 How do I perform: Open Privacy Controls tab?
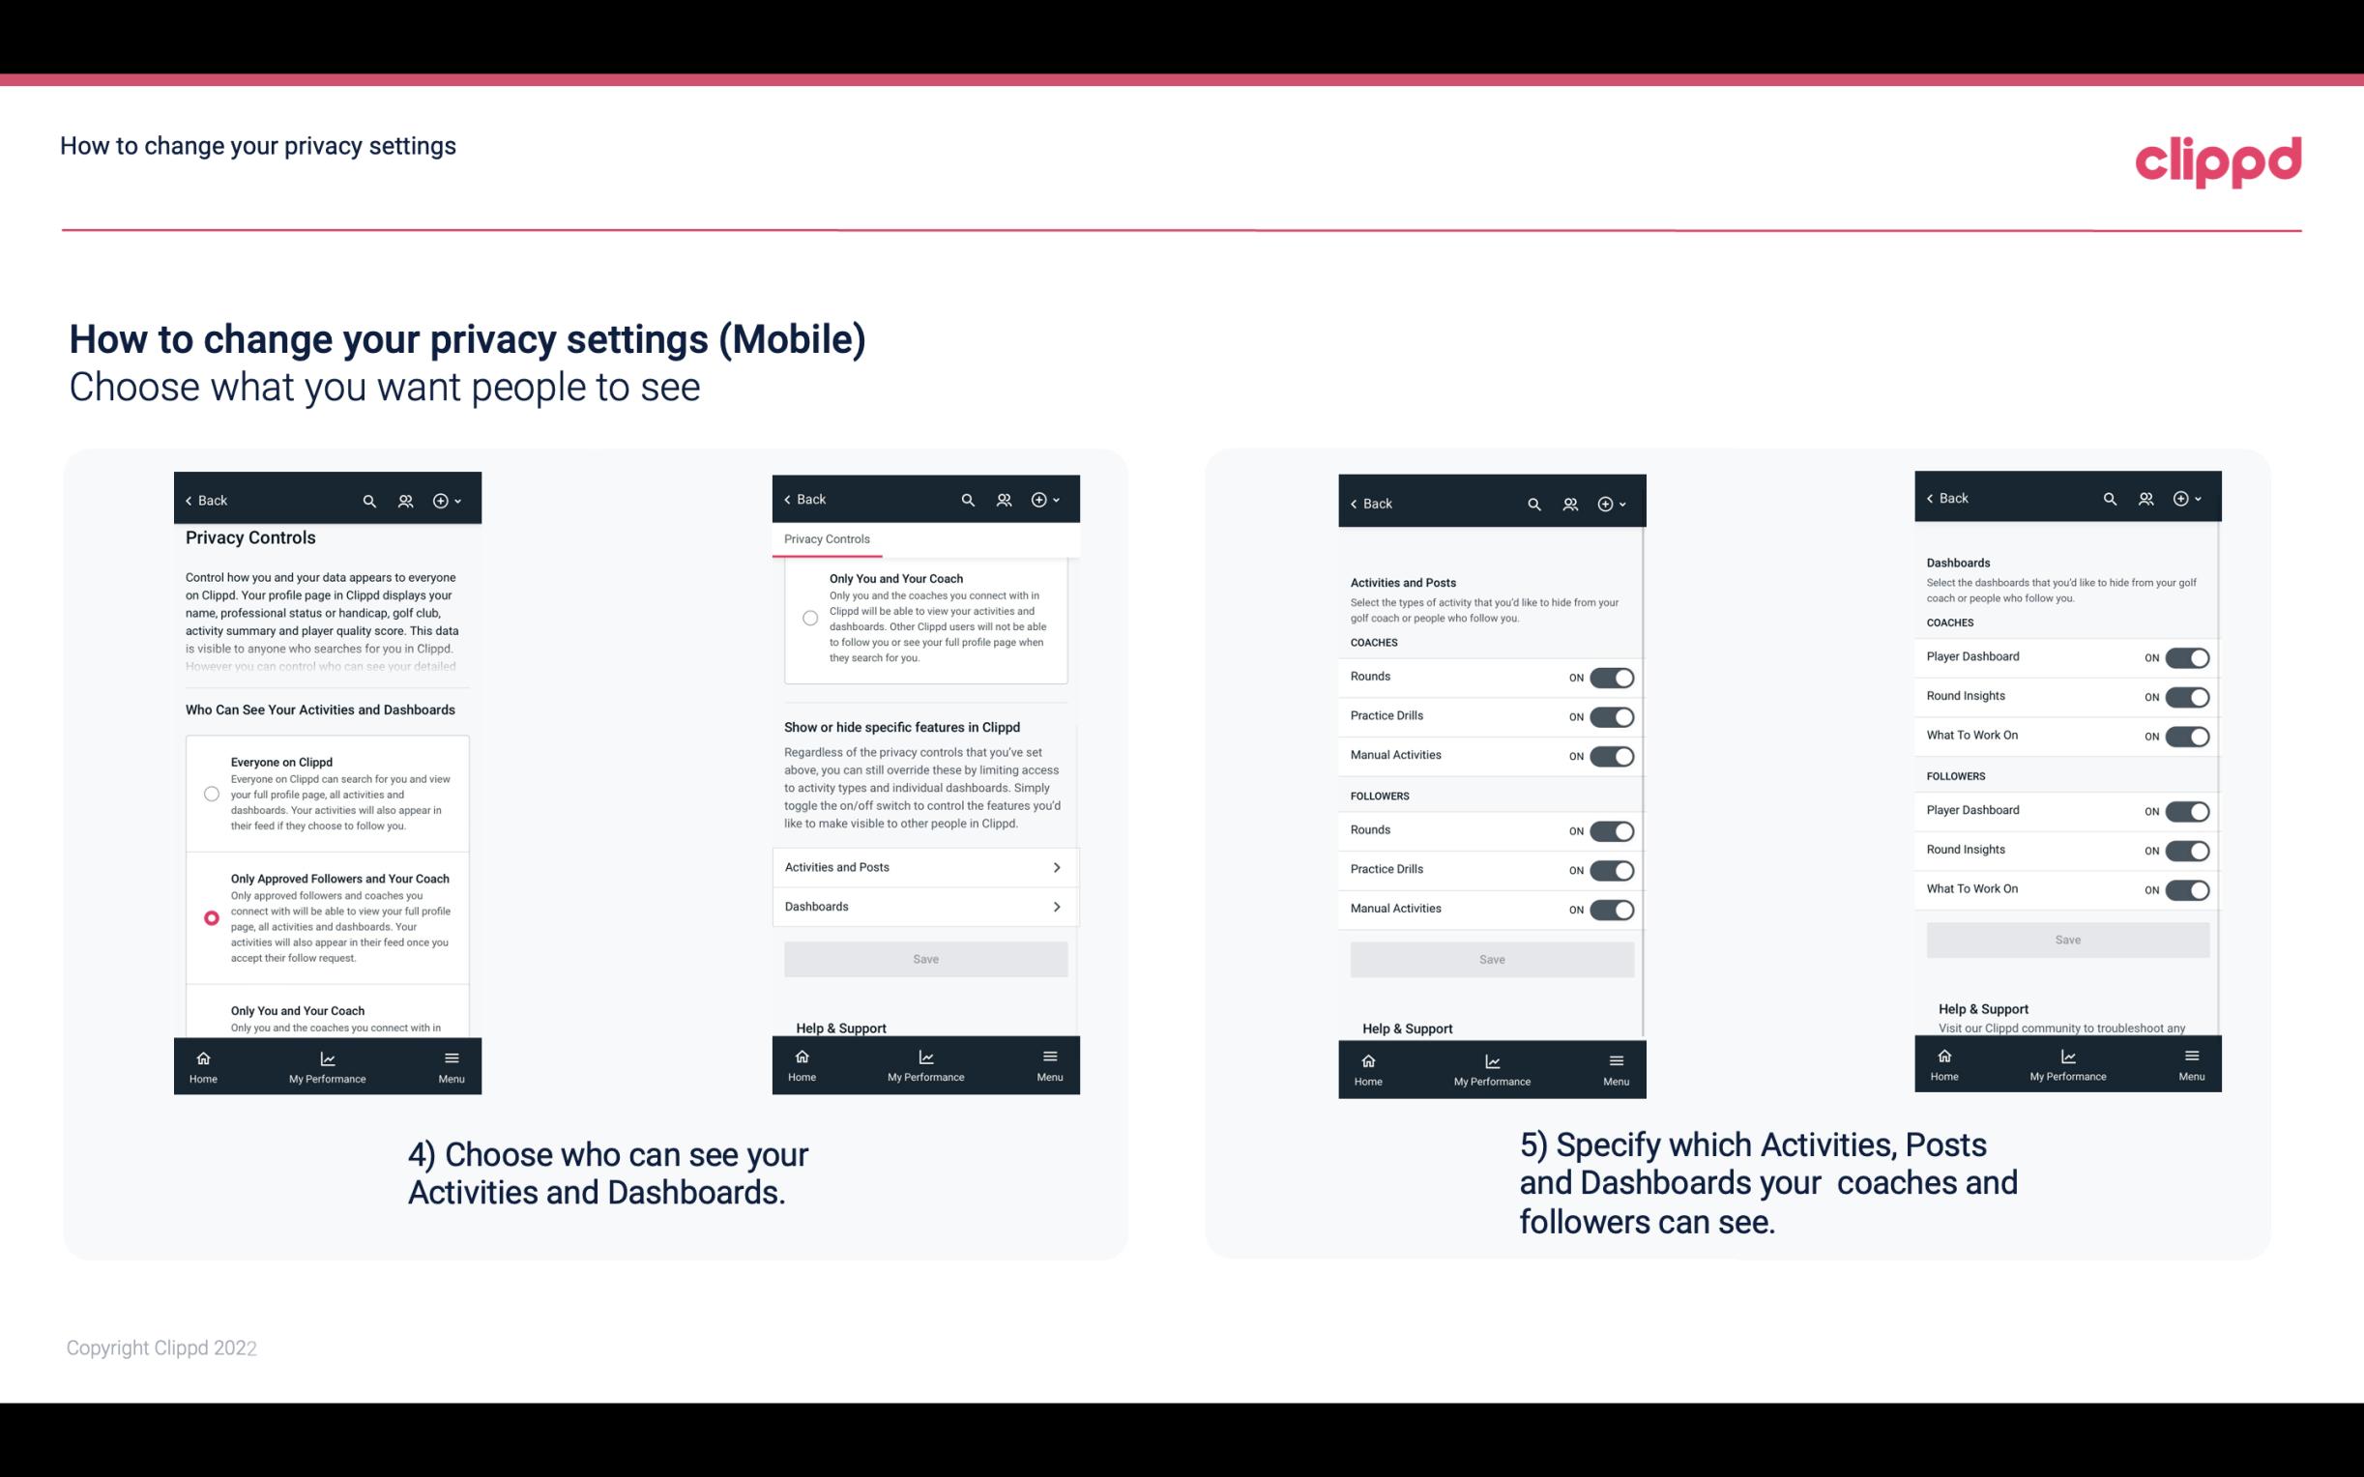click(826, 539)
